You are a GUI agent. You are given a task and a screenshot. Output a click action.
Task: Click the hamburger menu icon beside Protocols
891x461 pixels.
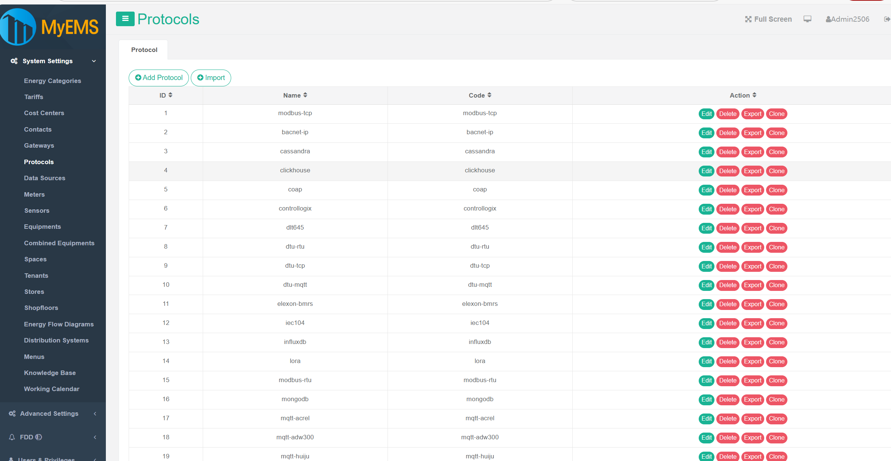(x=125, y=19)
